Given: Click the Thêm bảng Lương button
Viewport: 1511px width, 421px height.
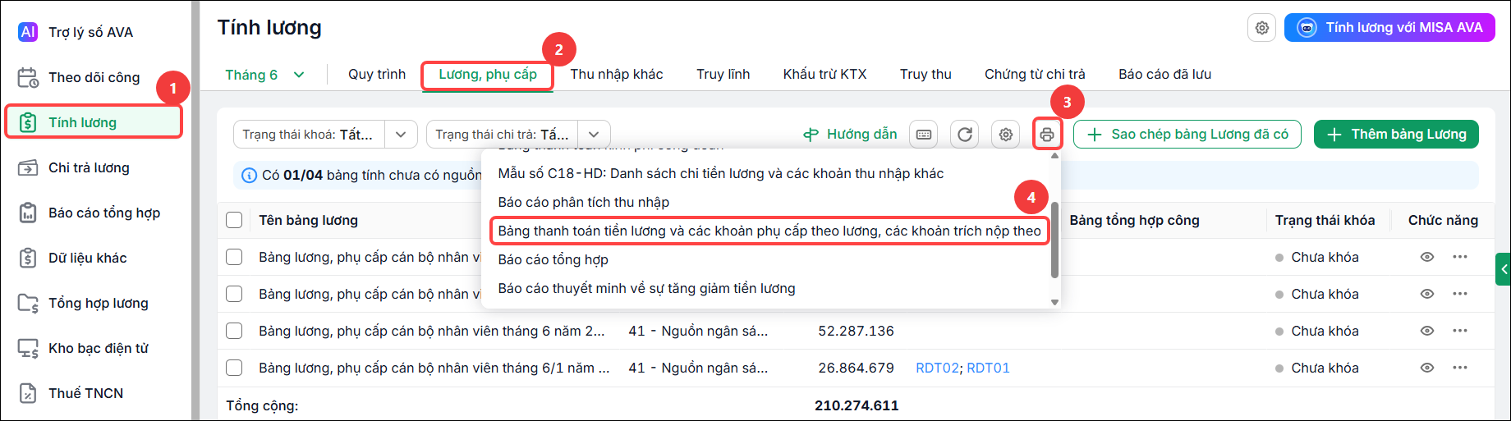Looking at the screenshot, I should point(1396,135).
